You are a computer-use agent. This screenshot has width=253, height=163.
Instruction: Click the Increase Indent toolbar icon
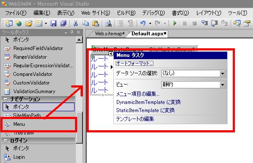(131, 24)
